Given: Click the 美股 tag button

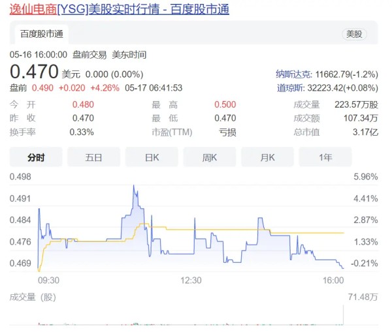Looking at the screenshot, I should coord(354,34).
